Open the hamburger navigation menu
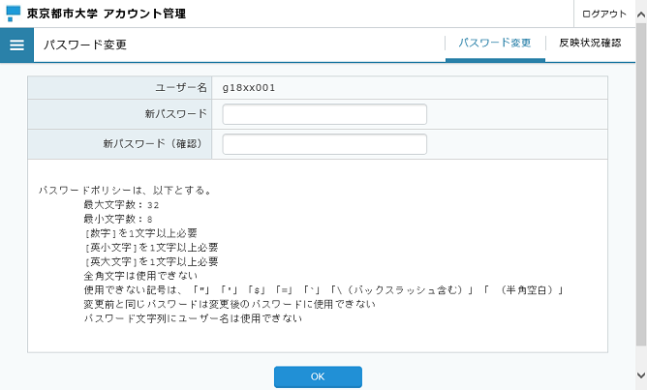Viewport: 647px width, 390px height. 16,45
